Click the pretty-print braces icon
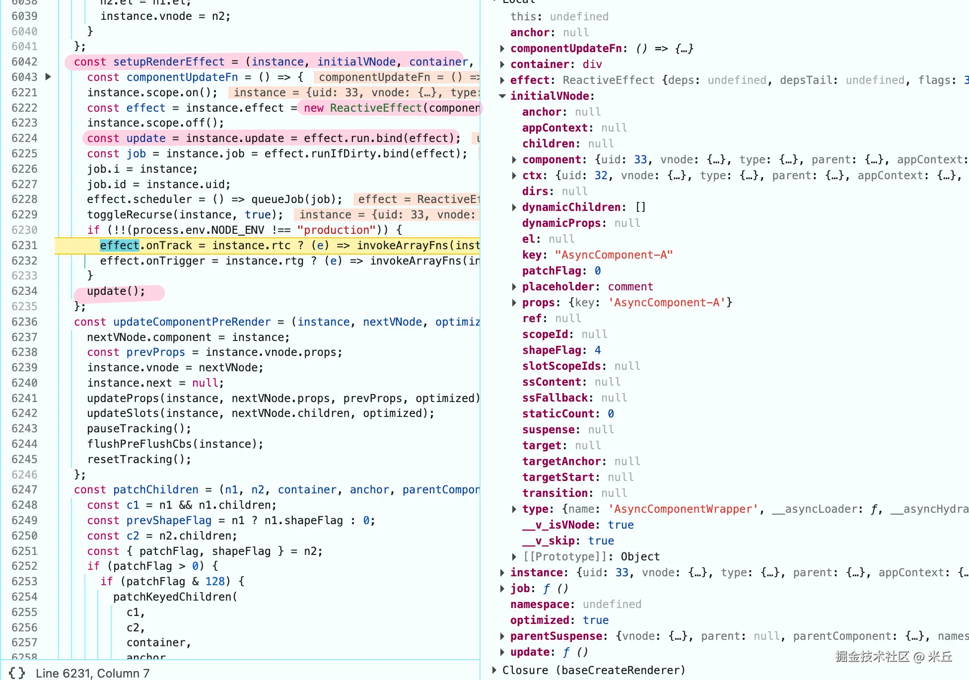This screenshot has height=680, width=969. point(16,673)
